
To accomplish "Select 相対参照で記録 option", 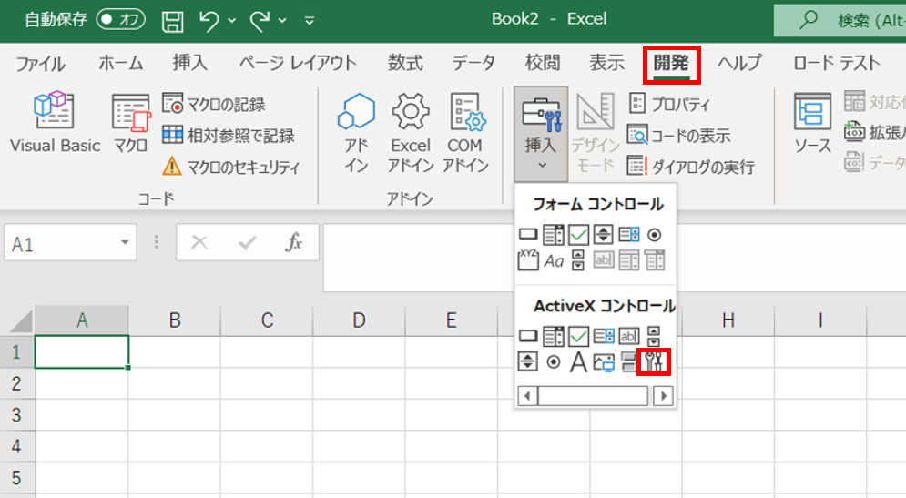I will (x=229, y=136).
